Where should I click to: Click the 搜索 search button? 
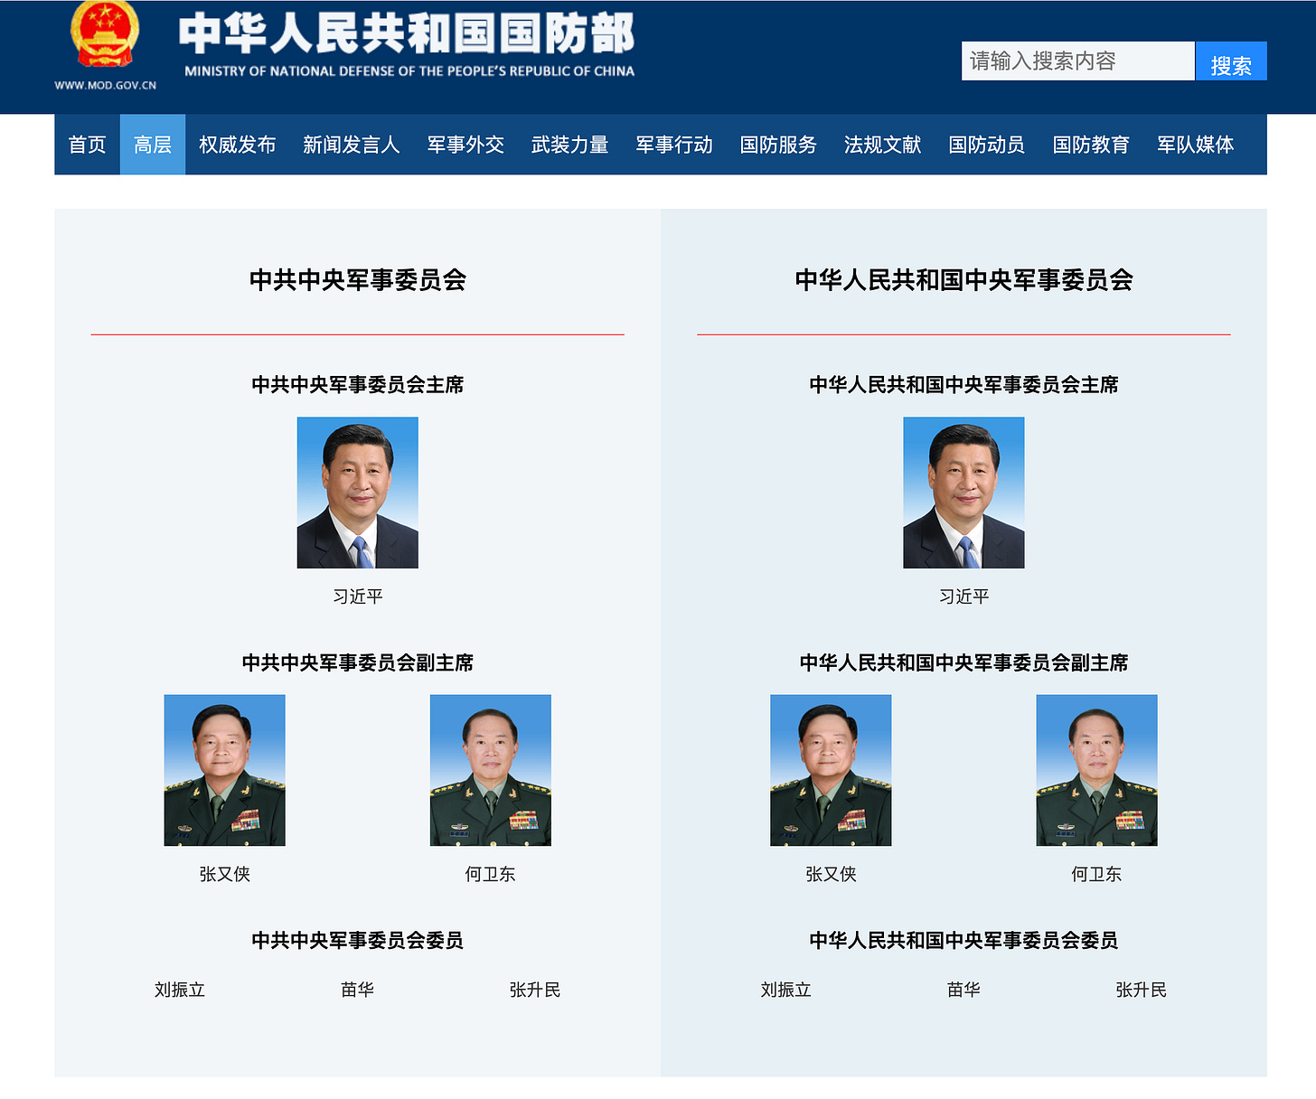(x=1231, y=61)
